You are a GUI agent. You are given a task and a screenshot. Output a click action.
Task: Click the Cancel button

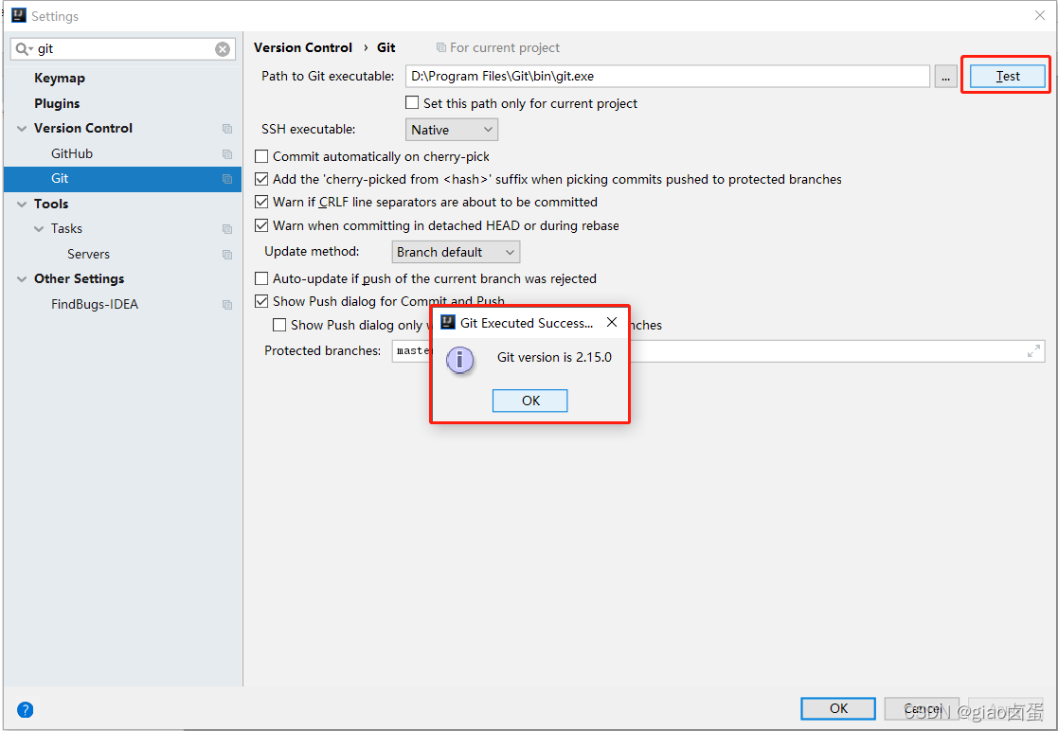[x=922, y=708]
